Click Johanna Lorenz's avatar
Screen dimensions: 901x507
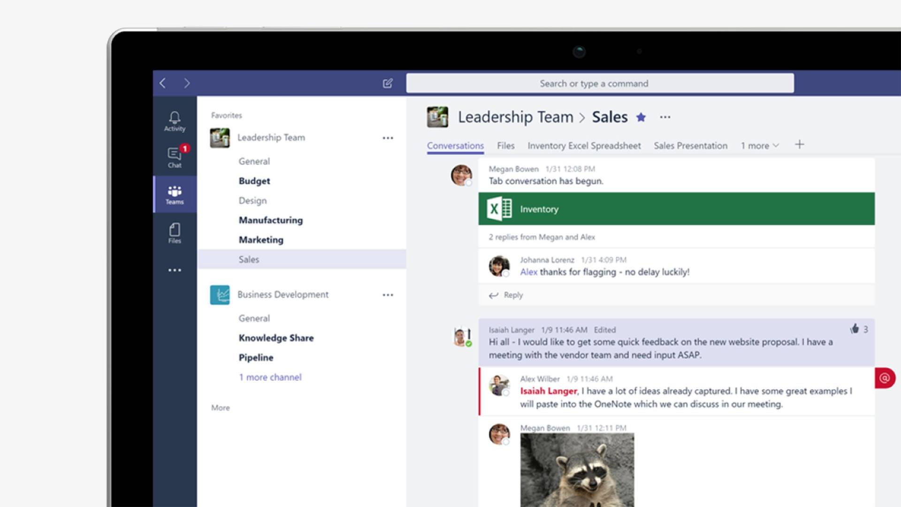click(x=499, y=266)
